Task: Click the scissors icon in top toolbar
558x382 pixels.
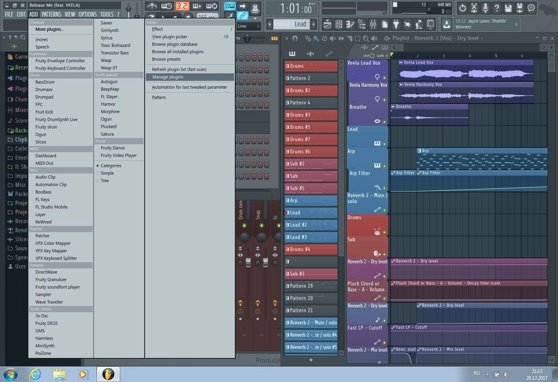Action: coord(474,7)
